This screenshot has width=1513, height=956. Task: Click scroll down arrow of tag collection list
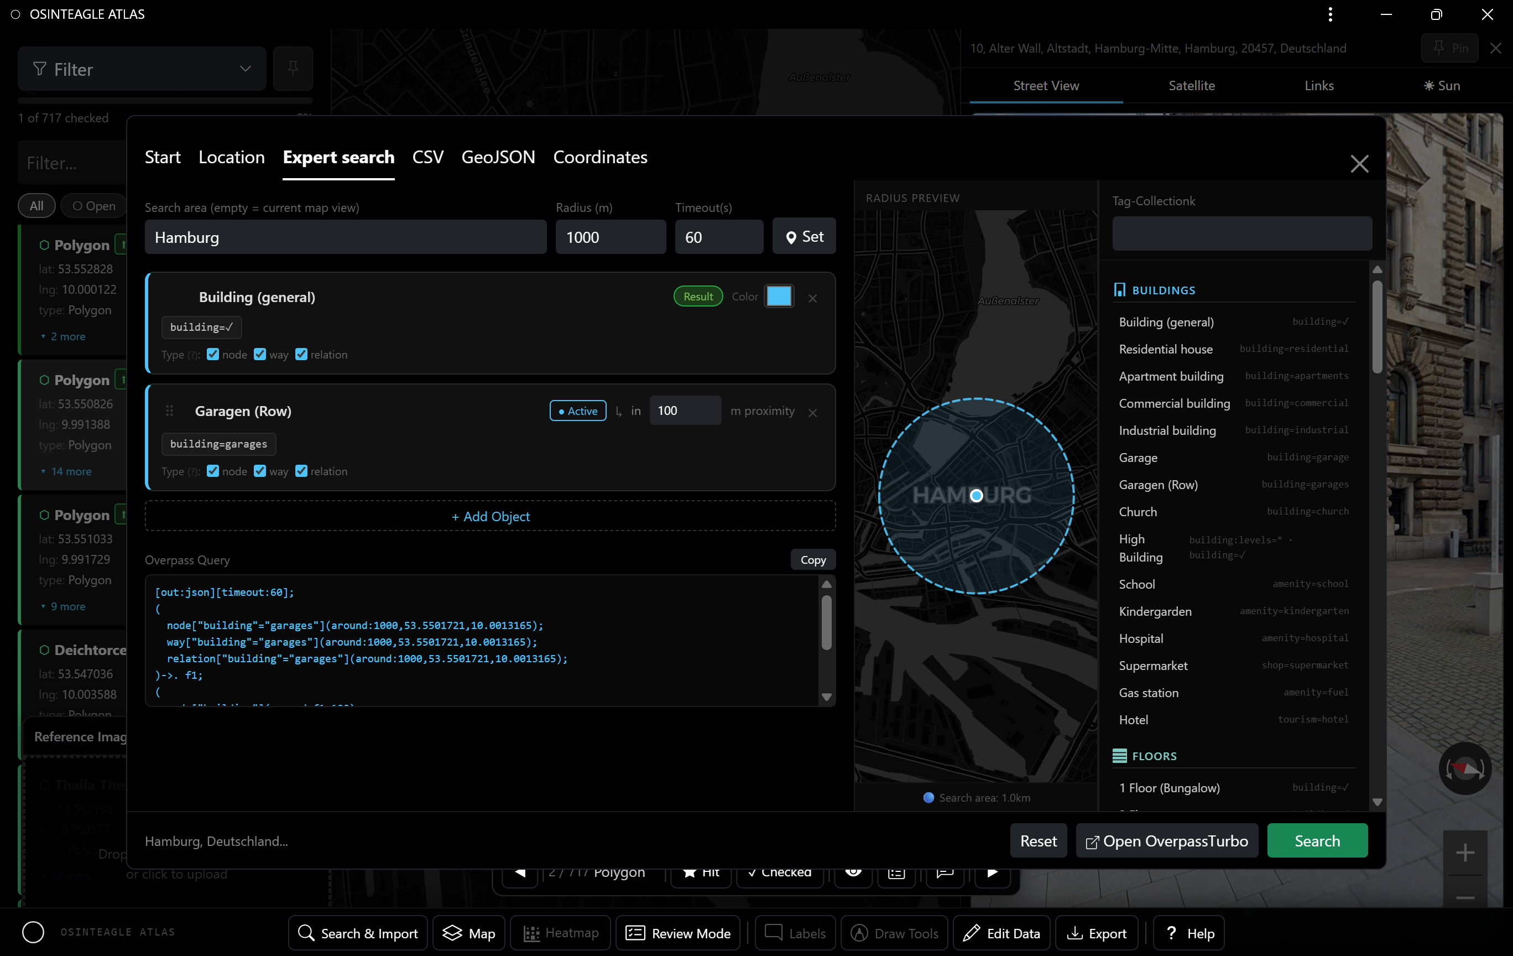[1378, 802]
